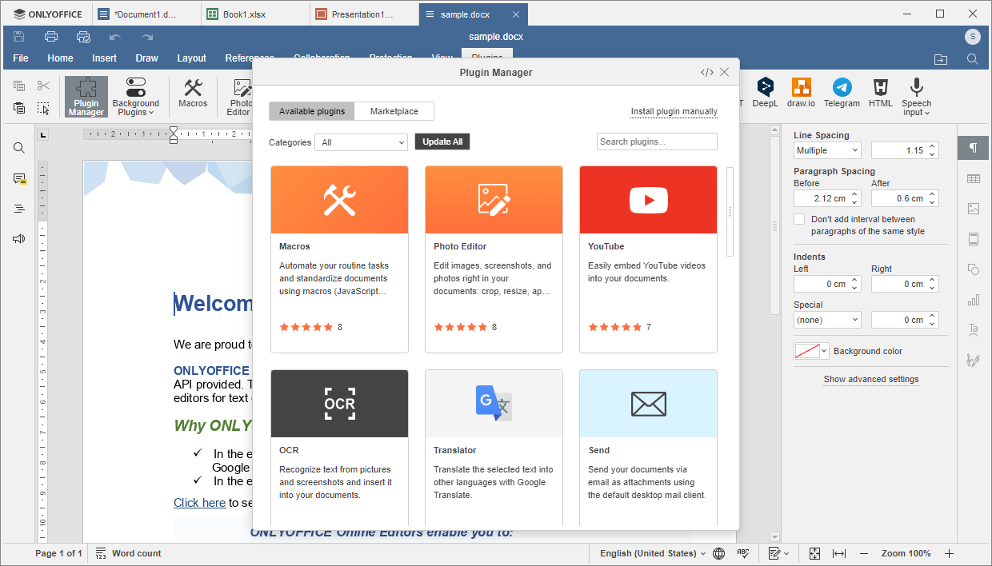Check 'Don't add interval between paragraphs' box

[x=799, y=219]
